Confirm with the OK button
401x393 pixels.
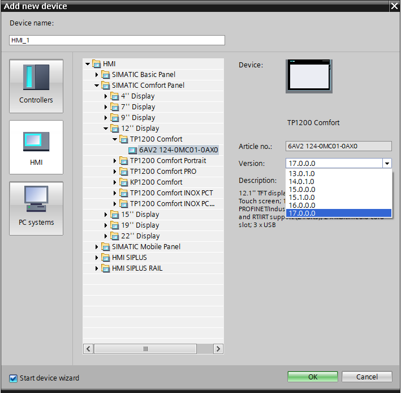(x=313, y=377)
